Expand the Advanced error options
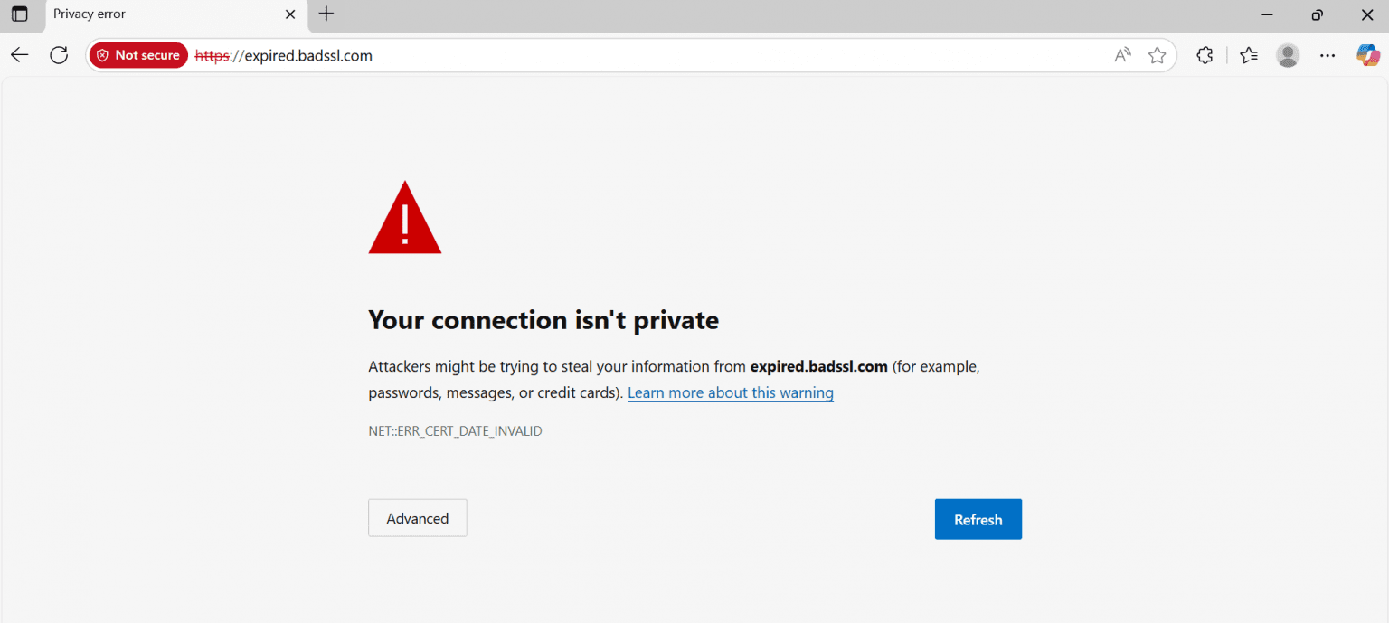The width and height of the screenshot is (1389, 623). click(417, 517)
